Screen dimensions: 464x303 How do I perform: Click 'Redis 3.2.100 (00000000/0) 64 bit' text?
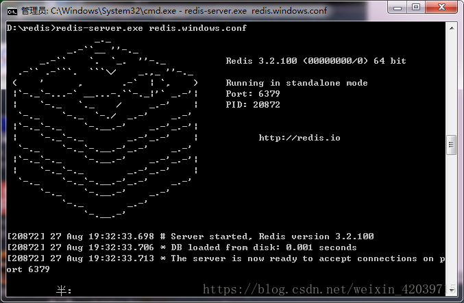click(x=316, y=61)
